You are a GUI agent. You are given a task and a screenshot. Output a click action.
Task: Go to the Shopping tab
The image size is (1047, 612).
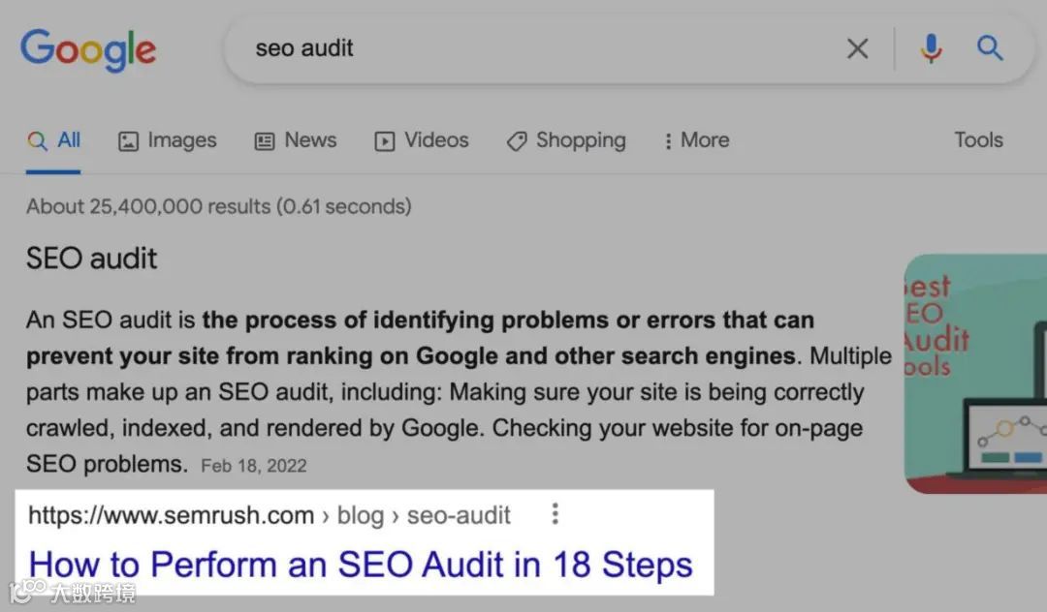(x=566, y=140)
